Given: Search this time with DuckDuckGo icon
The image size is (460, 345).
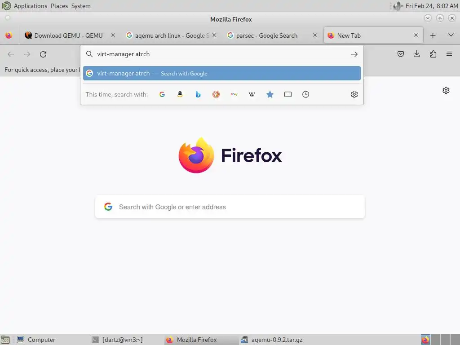Looking at the screenshot, I should tap(216, 94).
